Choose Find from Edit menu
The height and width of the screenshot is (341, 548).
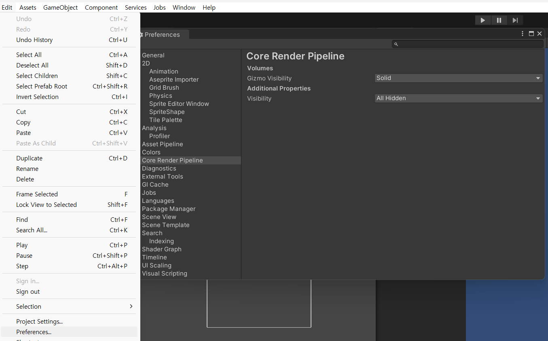point(70,219)
